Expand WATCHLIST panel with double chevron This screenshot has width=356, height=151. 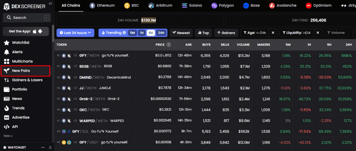point(50,148)
